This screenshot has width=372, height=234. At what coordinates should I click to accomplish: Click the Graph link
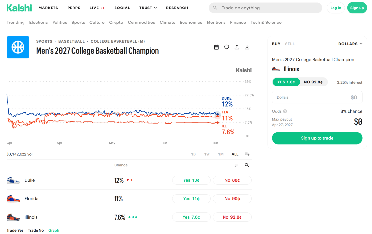pyautogui.click(x=54, y=230)
